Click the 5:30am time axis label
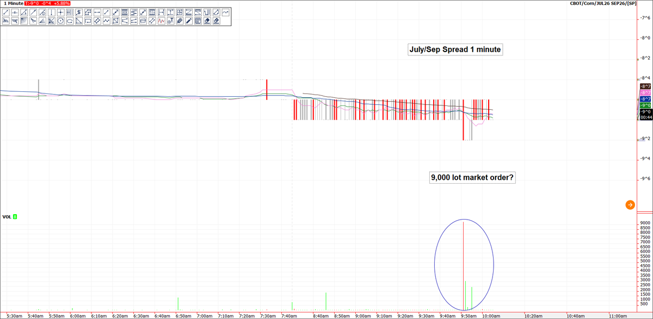653x319 pixels. coord(14,315)
